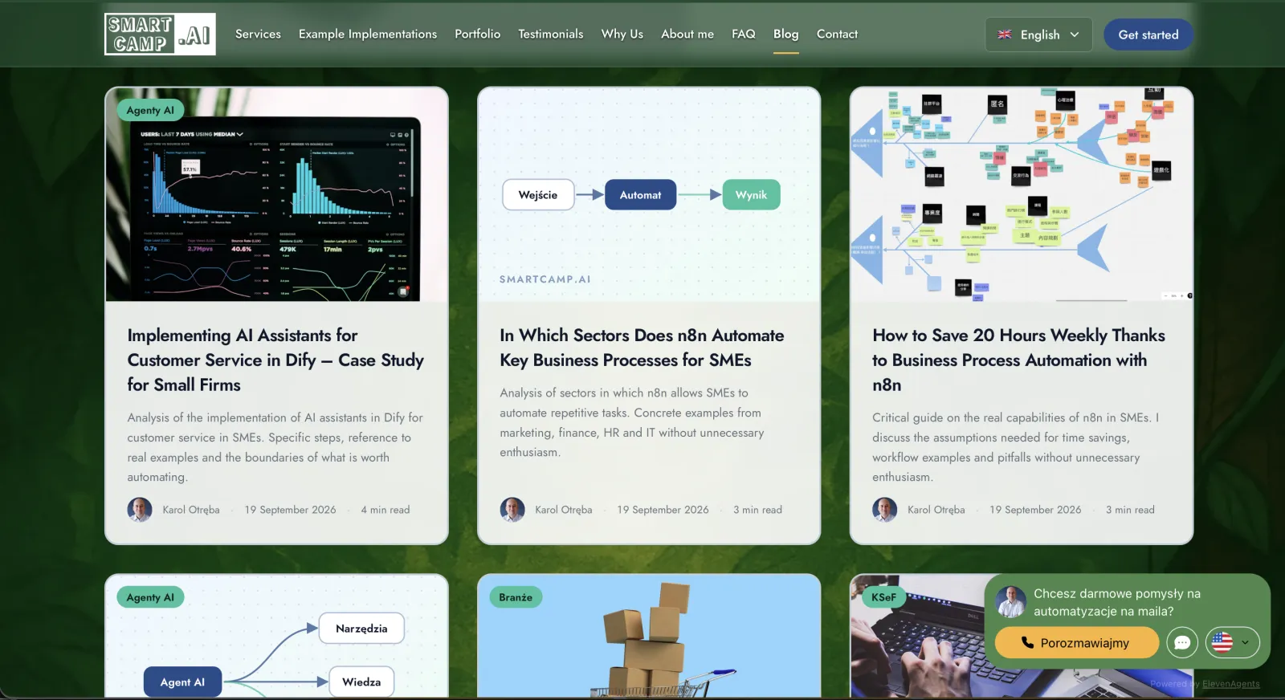Image resolution: width=1285 pixels, height=700 pixels.
Task: Click the Porozmawiajmy call button
Action: point(1076,642)
